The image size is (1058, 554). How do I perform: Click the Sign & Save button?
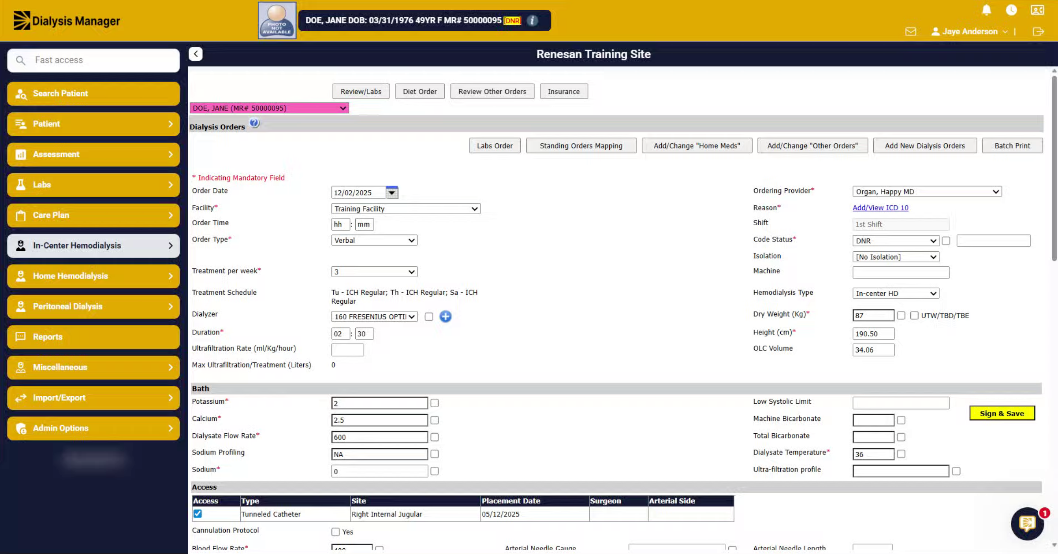pyautogui.click(x=1002, y=413)
